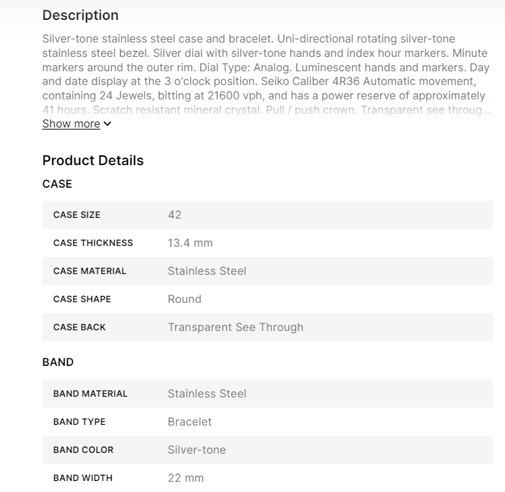Select the CASE section heading
The height and width of the screenshot is (492, 505).
tap(57, 184)
